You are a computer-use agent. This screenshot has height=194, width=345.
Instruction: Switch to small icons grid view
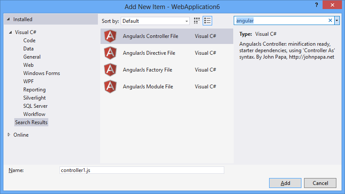(197, 21)
